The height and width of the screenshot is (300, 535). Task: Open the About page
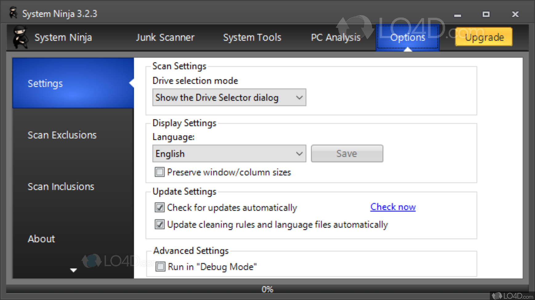(41, 239)
